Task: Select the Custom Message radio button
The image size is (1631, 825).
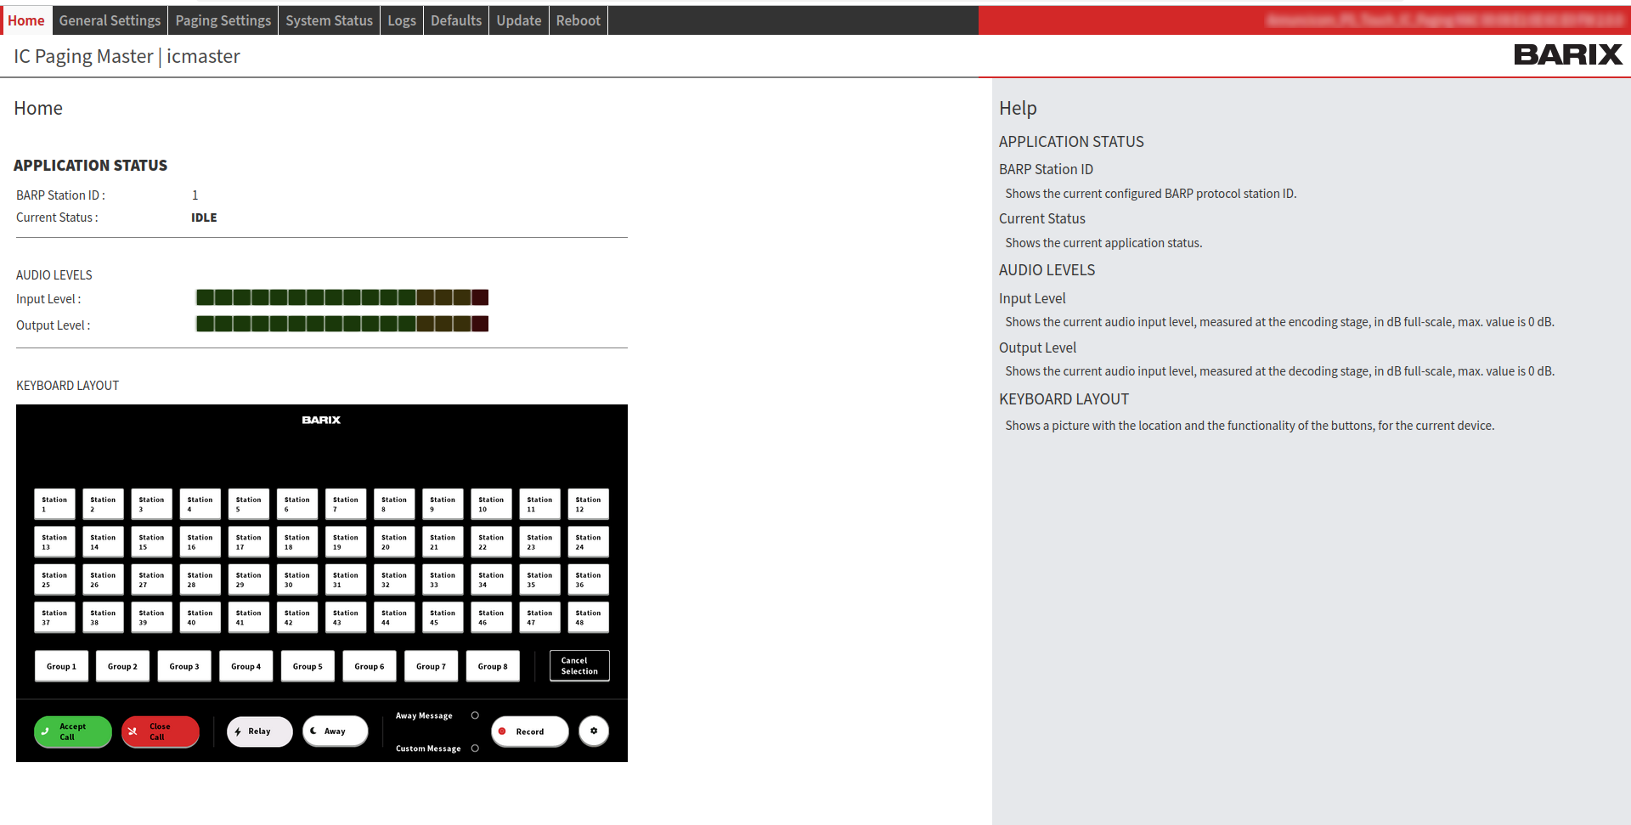Action: pos(475,749)
